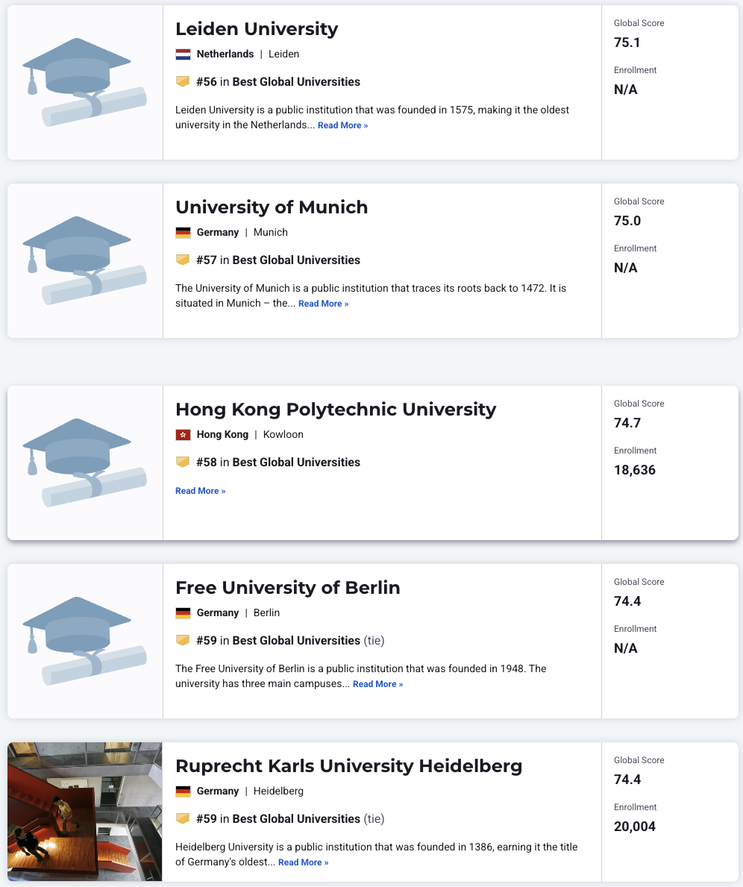Click the #58 ranking badge icon
Viewport: 743px width, 887px height.
[183, 463]
